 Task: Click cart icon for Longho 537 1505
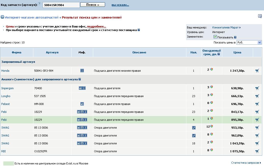(257, 96)
